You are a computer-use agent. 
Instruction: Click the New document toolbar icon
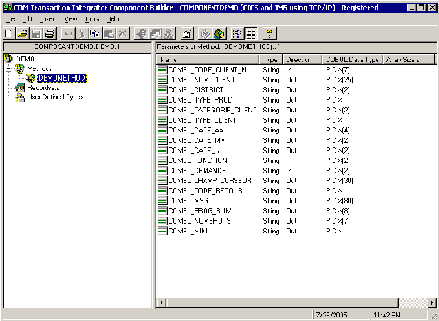pyautogui.click(x=9, y=33)
